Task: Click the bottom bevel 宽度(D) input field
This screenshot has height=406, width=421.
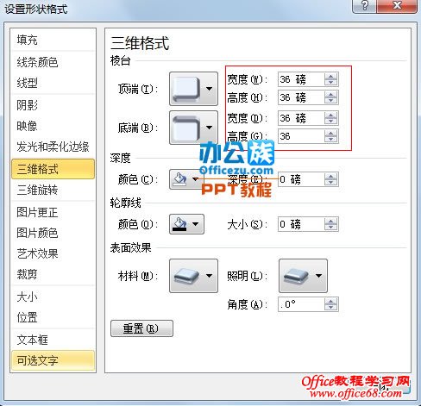Action: (x=301, y=118)
